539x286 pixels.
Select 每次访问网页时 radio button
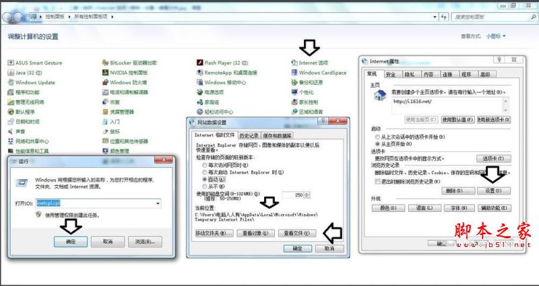205,165
